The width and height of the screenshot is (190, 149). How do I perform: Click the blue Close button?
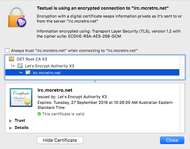tap(172, 140)
